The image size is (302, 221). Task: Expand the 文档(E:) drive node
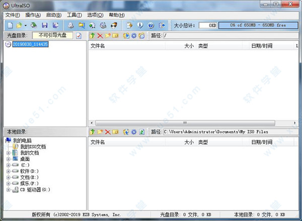point(8,177)
